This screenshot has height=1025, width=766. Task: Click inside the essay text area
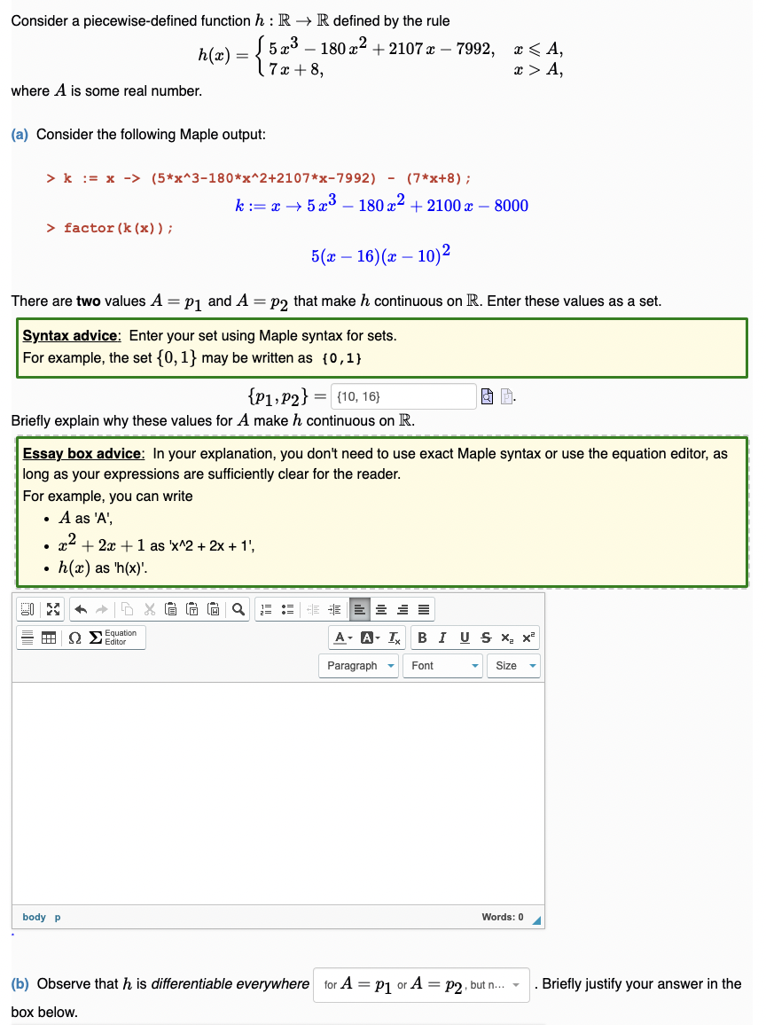(x=277, y=794)
